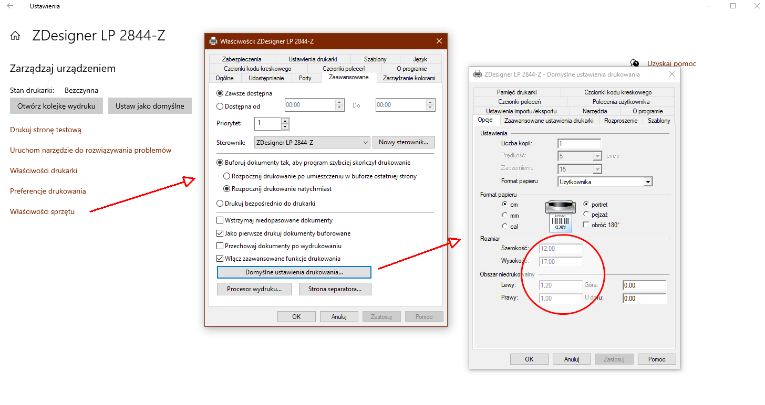The width and height of the screenshot is (765, 405).
Task: Go to the Szablony tab in defaults dialog
Action: [658, 121]
